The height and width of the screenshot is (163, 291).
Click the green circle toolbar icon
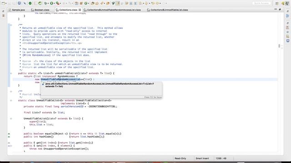pyautogui.click(x=30, y=3)
